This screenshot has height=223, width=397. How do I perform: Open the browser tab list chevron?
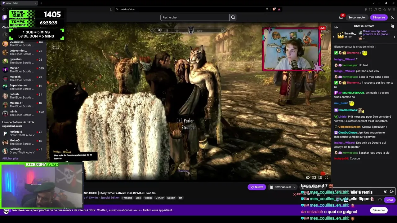tap(374, 3)
